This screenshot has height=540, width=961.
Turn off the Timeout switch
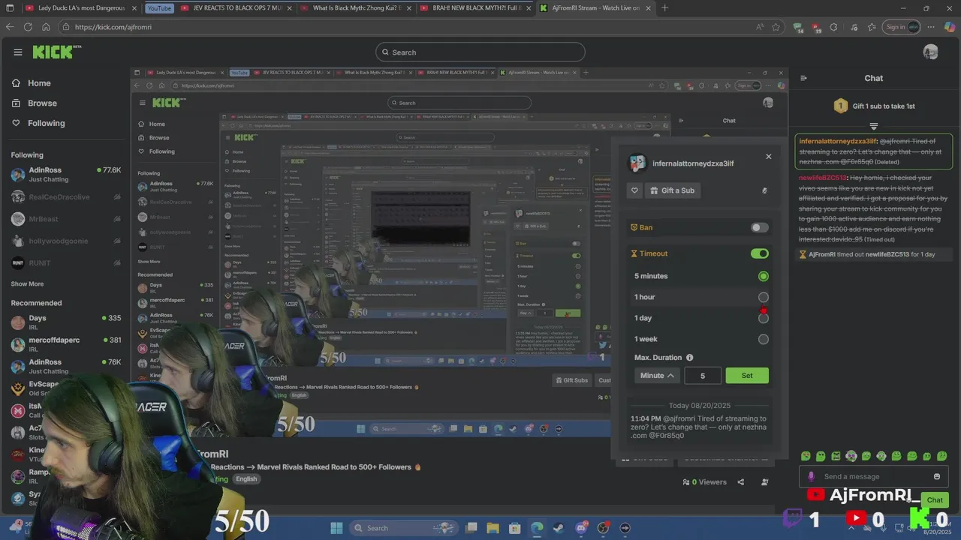click(760, 253)
